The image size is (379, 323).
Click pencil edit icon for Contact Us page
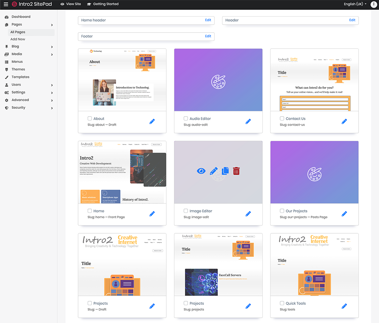tap(344, 122)
